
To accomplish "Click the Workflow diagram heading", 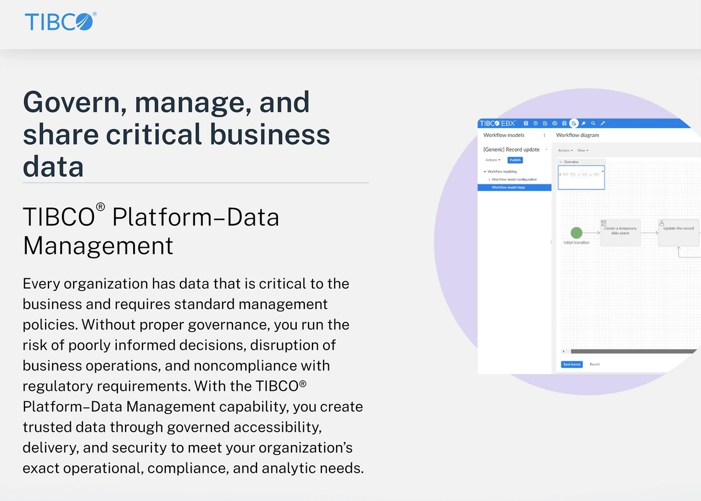I will coord(577,135).
